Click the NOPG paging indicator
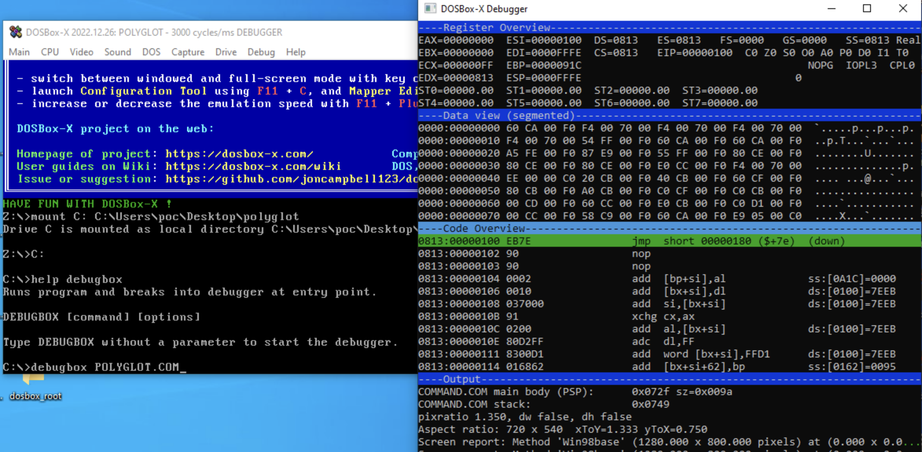922x452 pixels. [821, 65]
